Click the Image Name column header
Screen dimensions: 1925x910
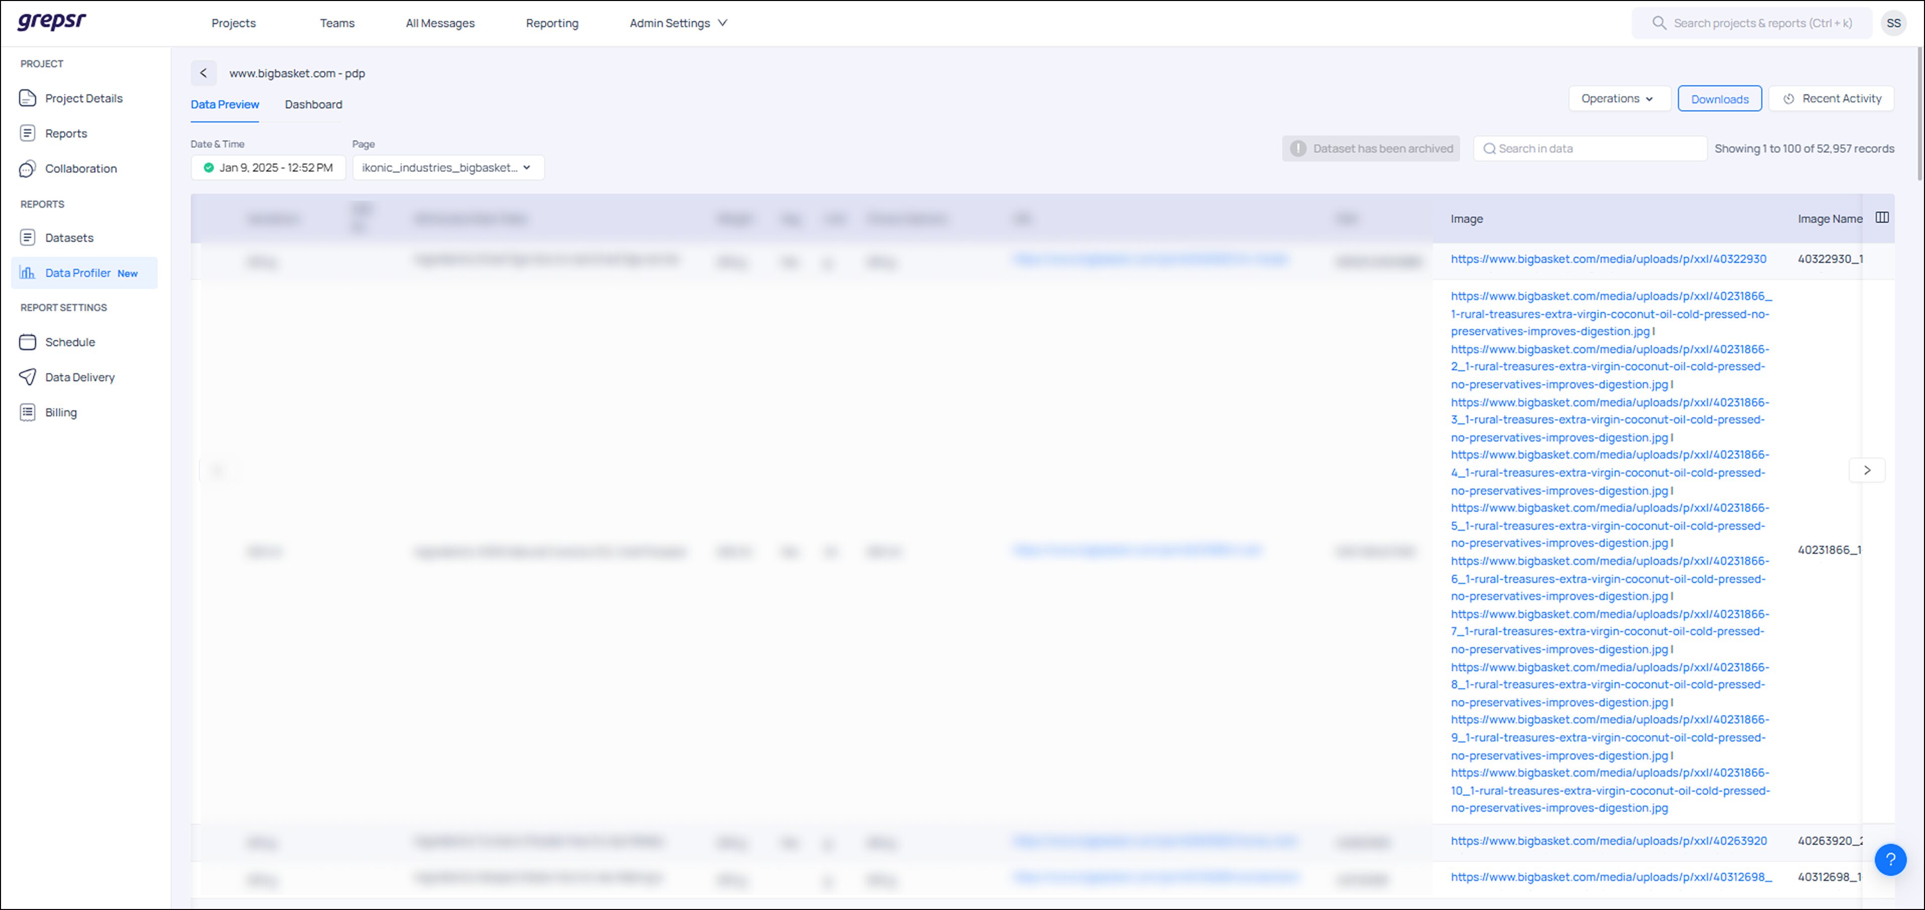[x=1829, y=219]
